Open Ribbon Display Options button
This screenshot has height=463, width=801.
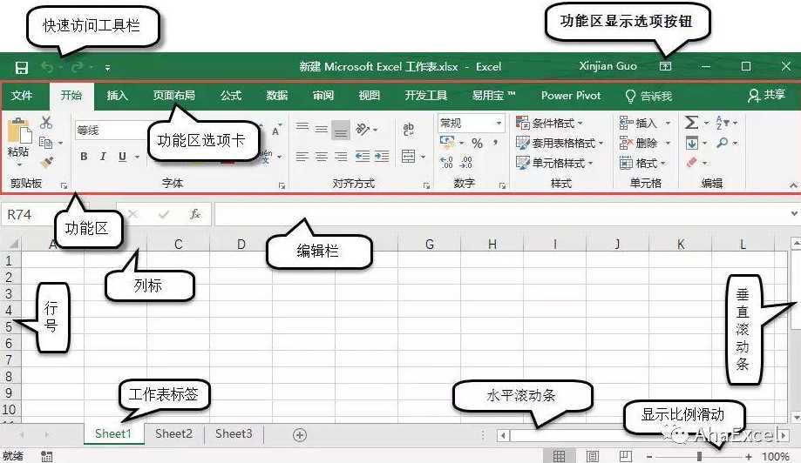pyautogui.click(x=665, y=66)
